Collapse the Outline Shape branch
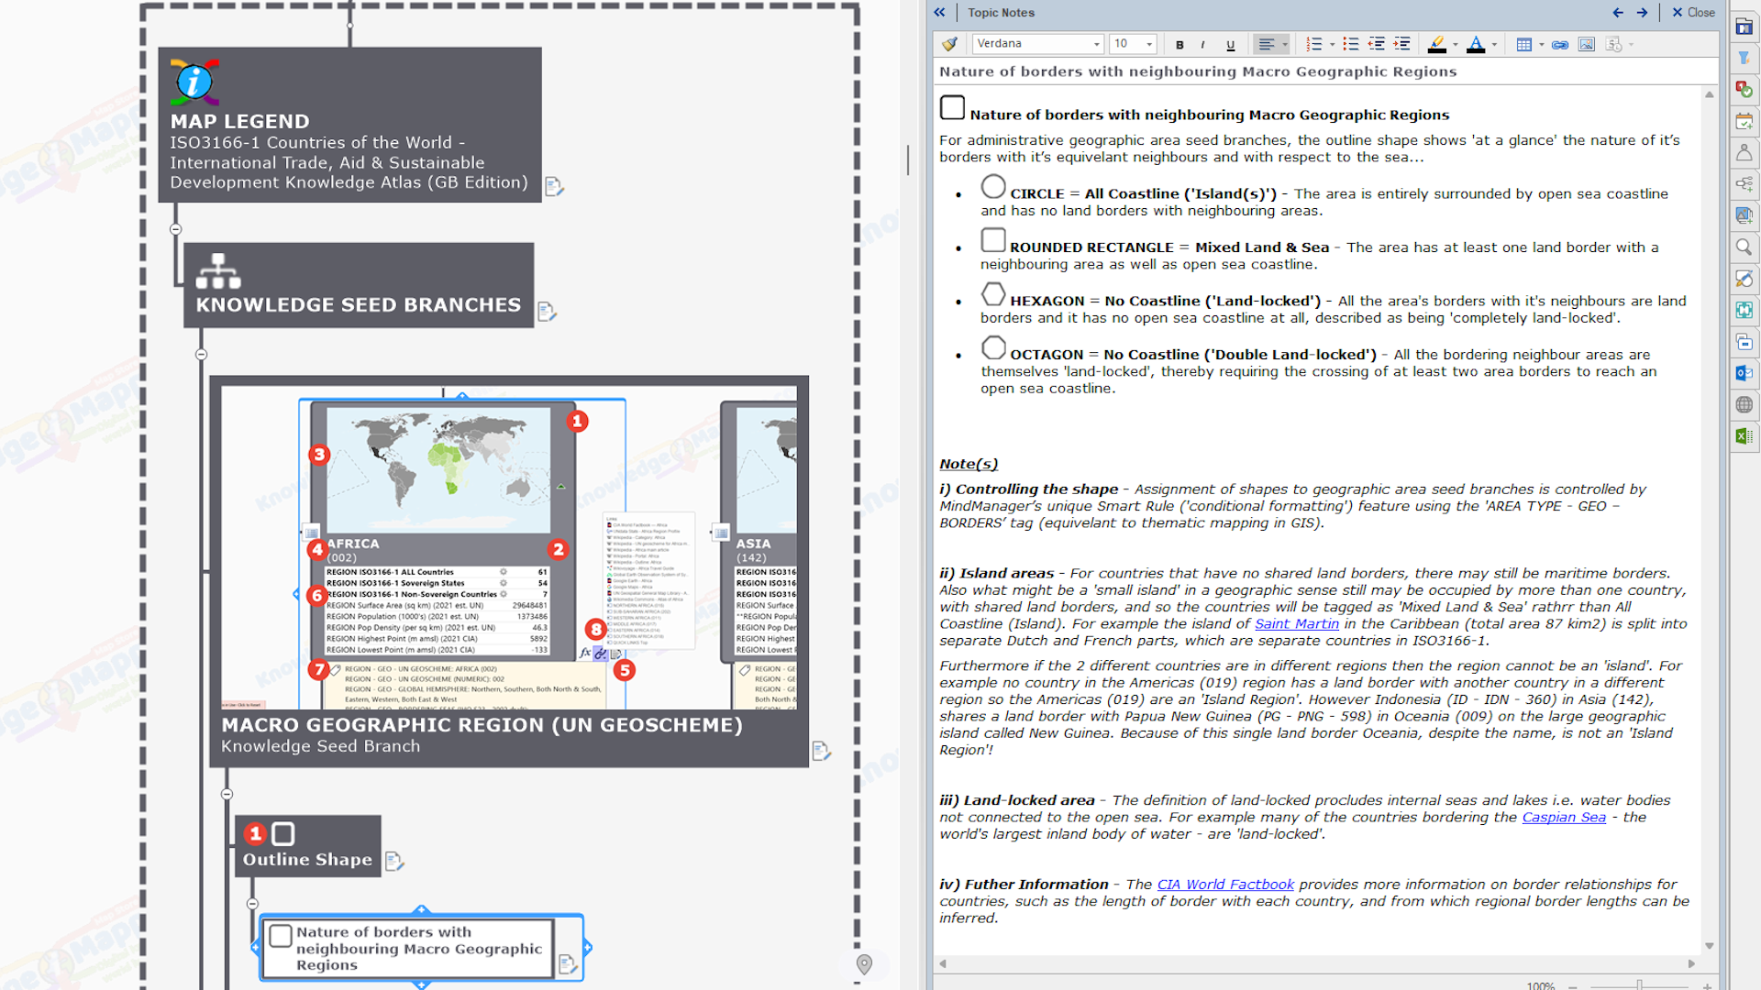The height and width of the screenshot is (990, 1761). point(252,904)
